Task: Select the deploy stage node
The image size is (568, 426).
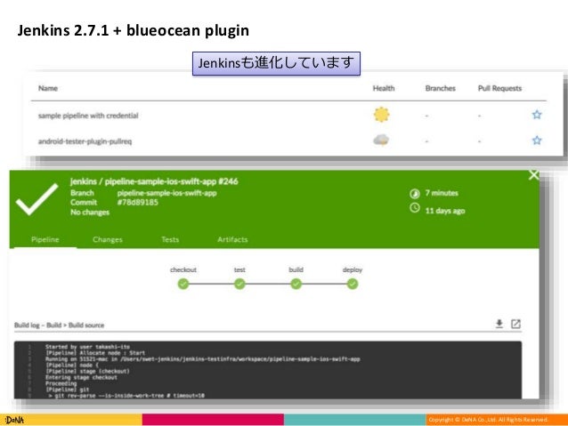Action: pyautogui.click(x=353, y=284)
